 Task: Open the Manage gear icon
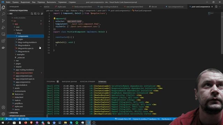[3, 114]
